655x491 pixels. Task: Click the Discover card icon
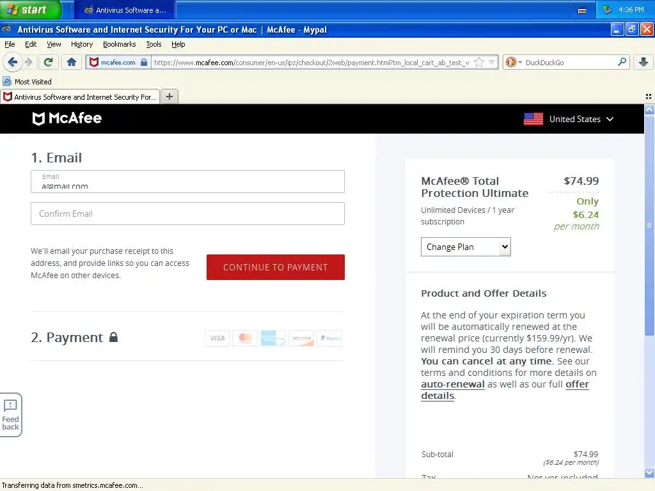tap(301, 338)
